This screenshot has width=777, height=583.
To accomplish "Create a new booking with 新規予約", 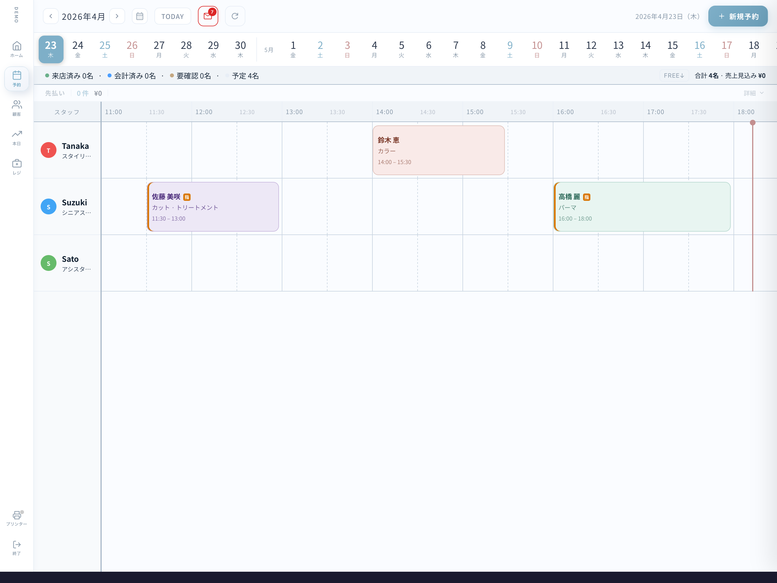I will point(738,16).
